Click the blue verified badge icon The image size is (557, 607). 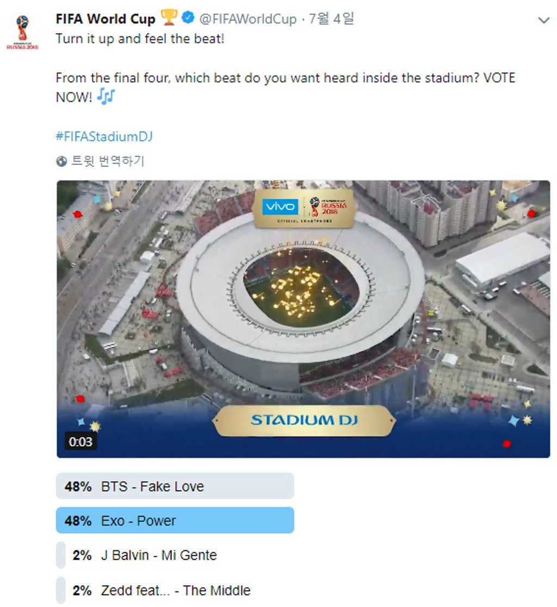click(187, 18)
